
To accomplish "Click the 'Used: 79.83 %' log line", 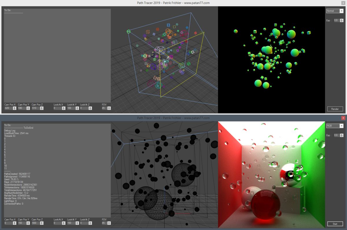I will (12, 179).
